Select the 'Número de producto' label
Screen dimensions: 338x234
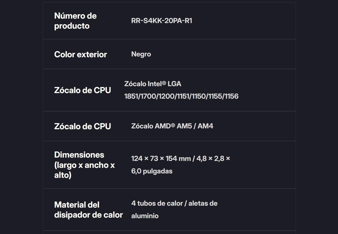coord(75,21)
